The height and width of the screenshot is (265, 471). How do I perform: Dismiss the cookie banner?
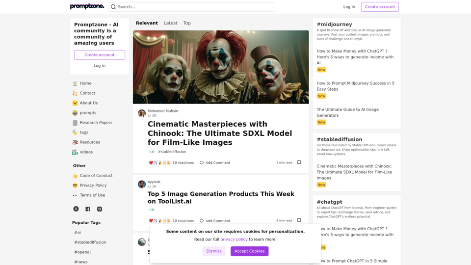[x=213, y=251]
